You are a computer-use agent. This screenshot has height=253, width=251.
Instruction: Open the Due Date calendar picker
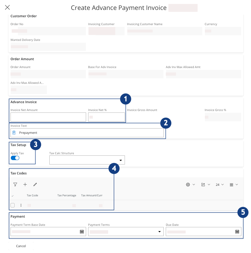click(237, 232)
